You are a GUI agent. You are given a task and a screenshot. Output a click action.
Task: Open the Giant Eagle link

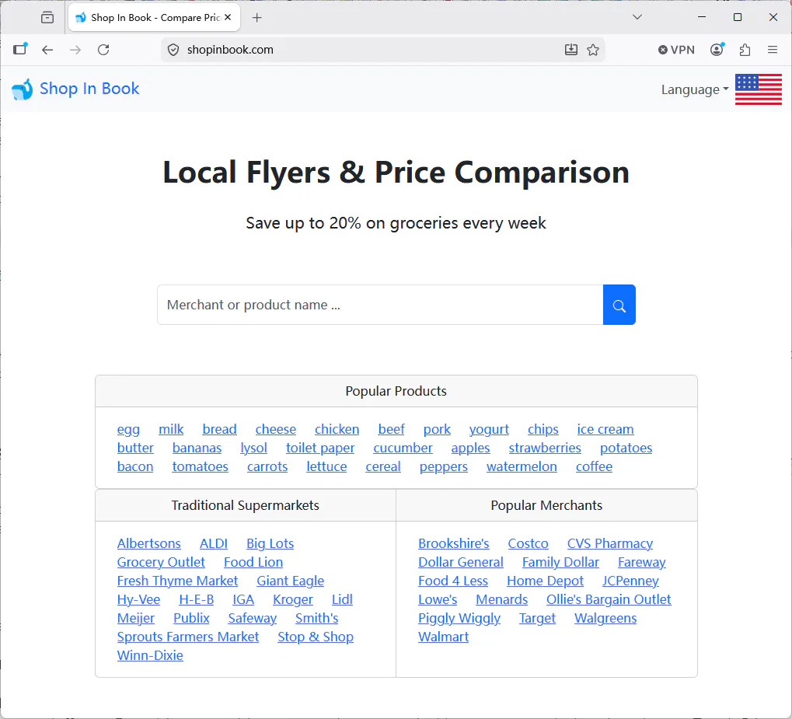[291, 581]
